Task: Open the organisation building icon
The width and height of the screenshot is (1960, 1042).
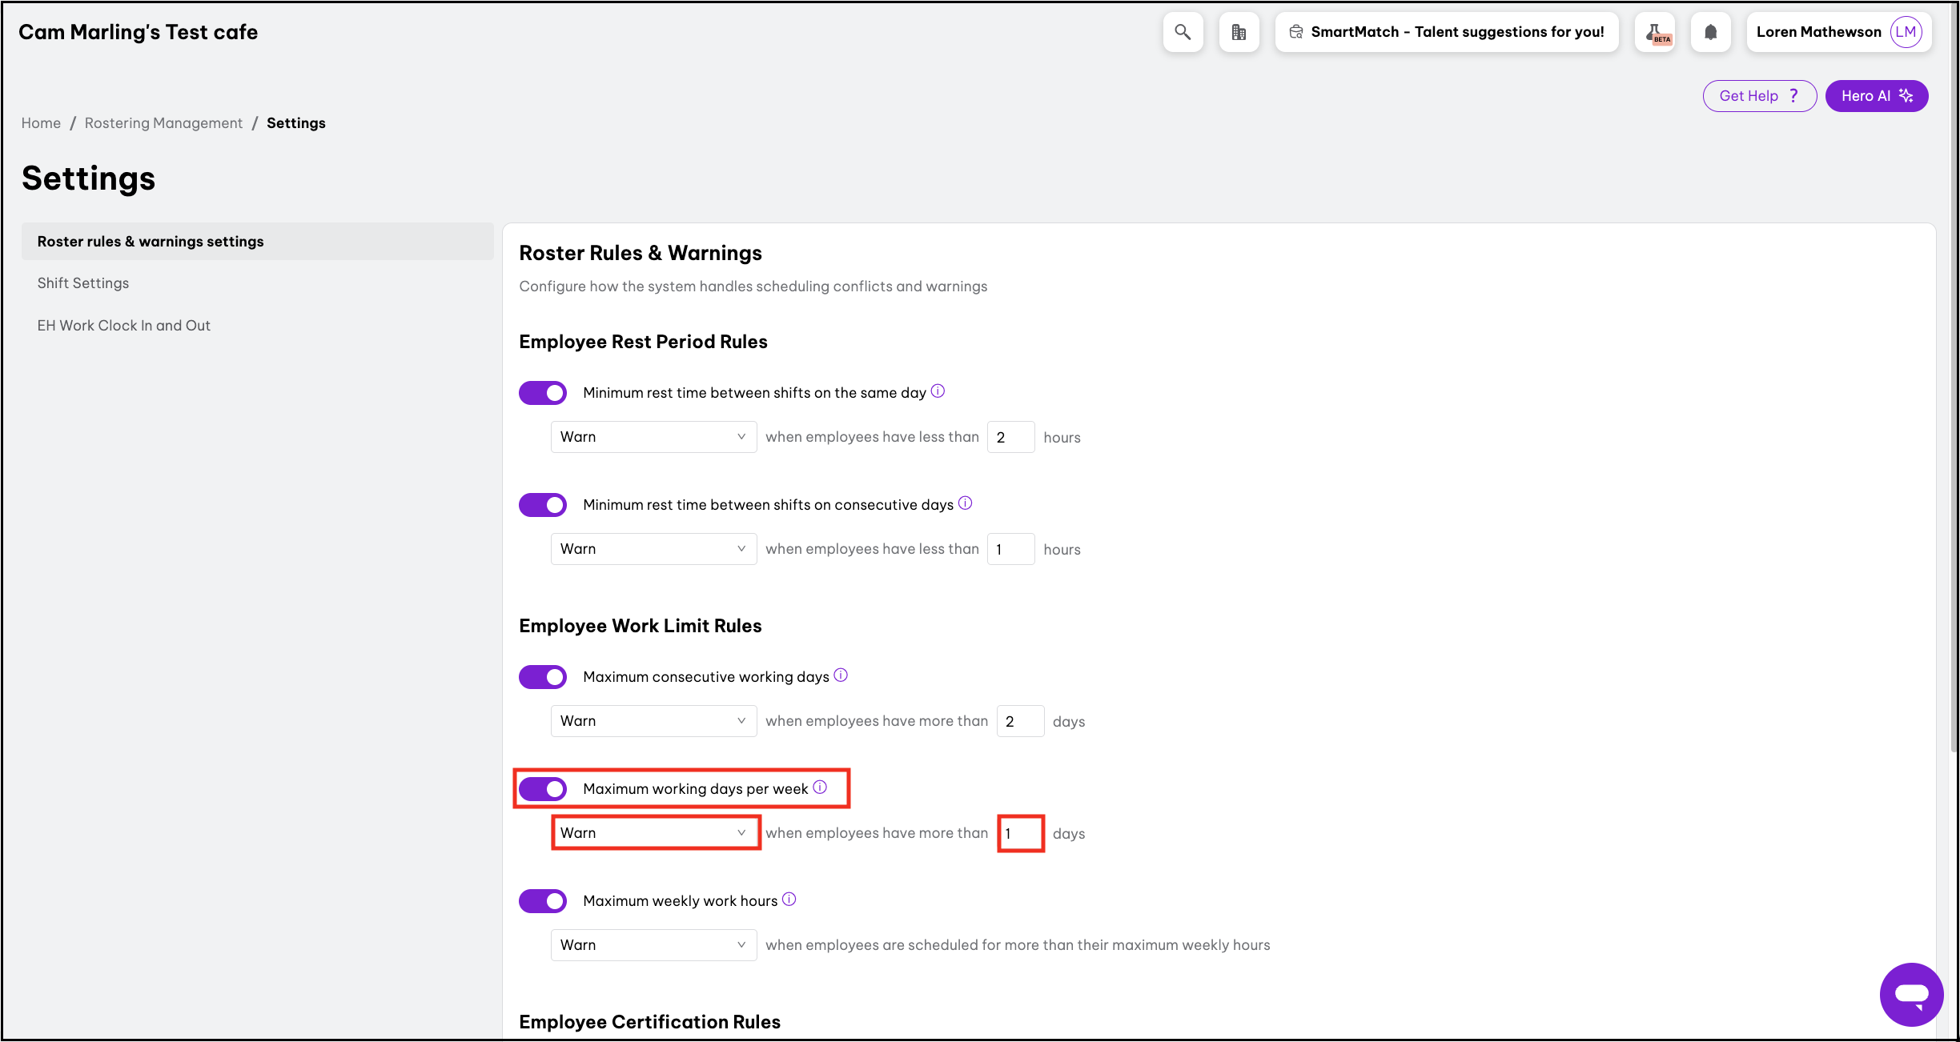Action: pos(1239,32)
